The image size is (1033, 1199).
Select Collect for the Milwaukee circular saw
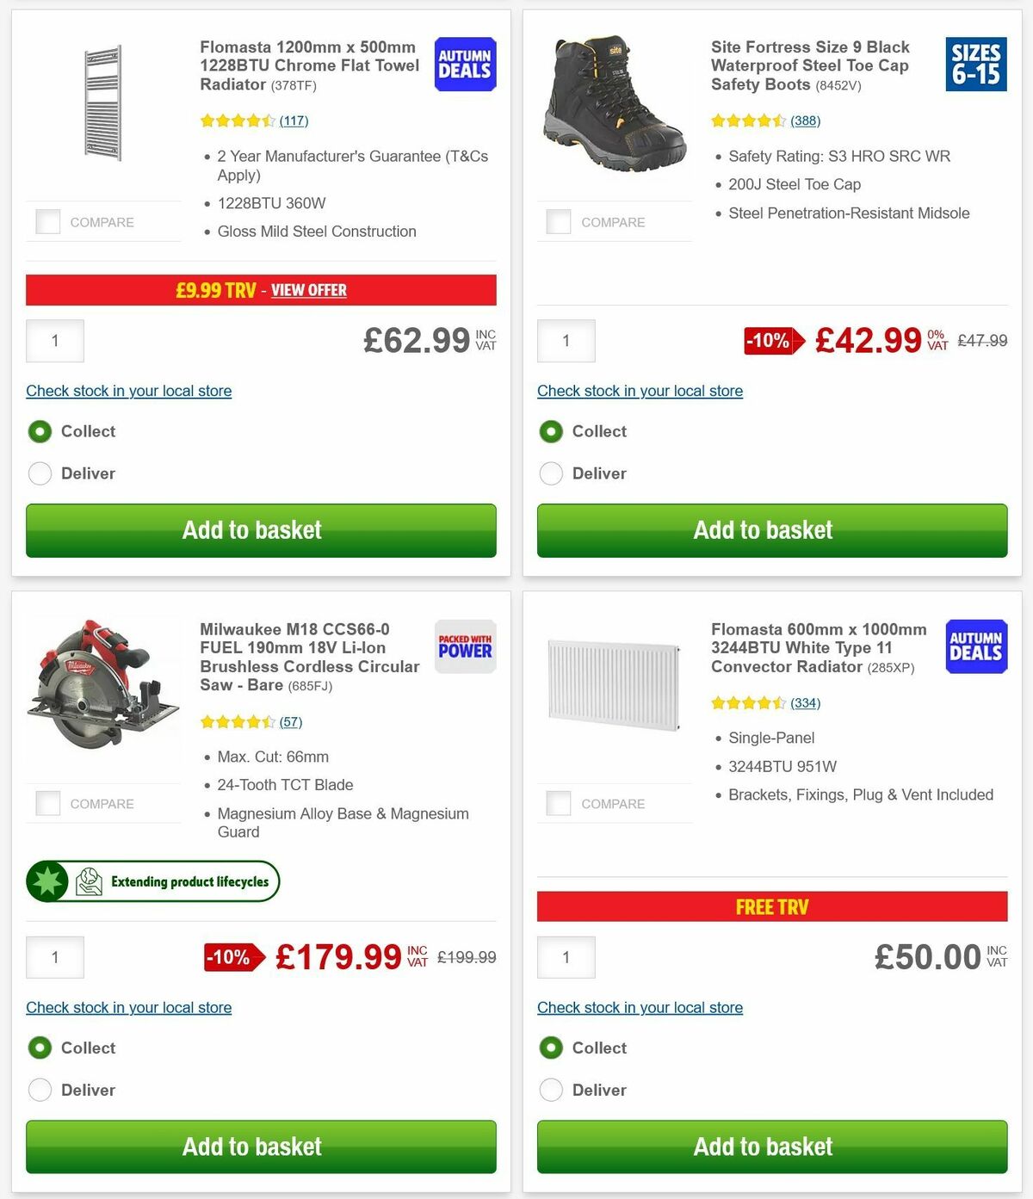click(40, 1048)
